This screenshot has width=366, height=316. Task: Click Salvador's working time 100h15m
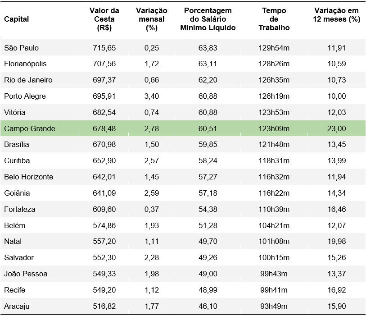pyautogui.click(x=274, y=258)
